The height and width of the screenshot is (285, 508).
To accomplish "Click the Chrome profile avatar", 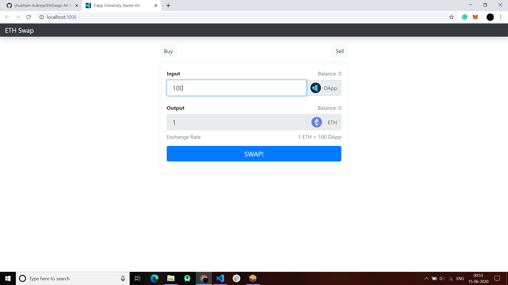I will 490,17.
